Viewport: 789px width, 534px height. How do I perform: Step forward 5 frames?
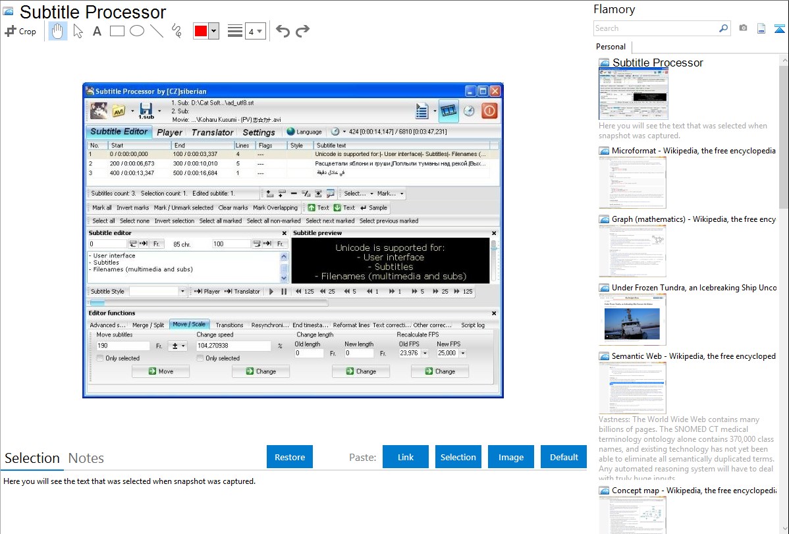(418, 292)
